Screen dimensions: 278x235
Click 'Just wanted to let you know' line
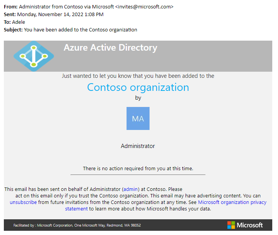(138, 76)
